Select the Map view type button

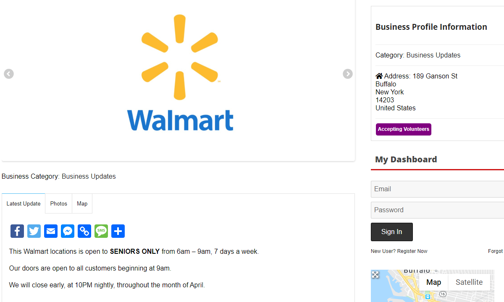434,282
